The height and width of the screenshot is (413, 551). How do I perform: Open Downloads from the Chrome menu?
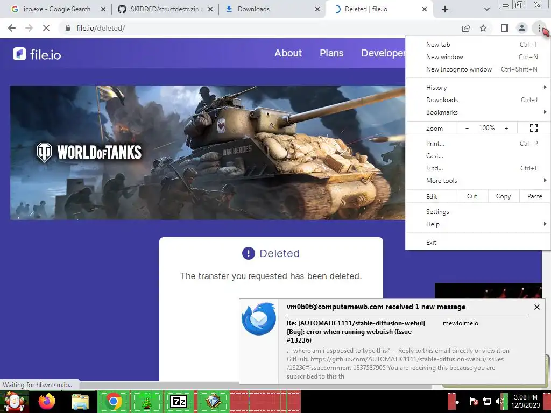pyautogui.click(x=478, y=100)
